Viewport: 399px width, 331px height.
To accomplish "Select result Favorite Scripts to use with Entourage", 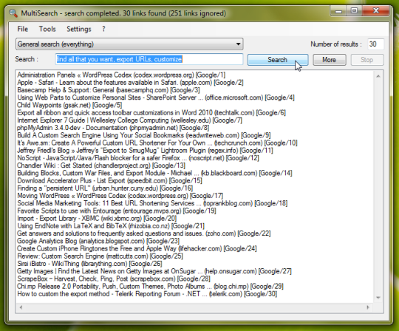I will point(117,211).
